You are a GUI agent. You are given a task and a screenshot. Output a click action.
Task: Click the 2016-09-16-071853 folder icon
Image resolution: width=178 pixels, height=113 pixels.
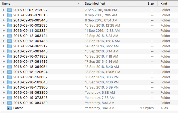[10, 56]
